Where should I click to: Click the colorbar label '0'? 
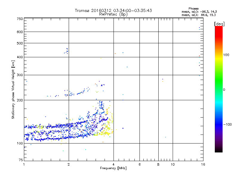click(224, 90)
